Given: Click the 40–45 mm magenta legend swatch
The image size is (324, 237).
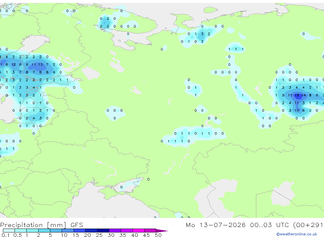Looking at the screenshot, I should pos(138,231).
